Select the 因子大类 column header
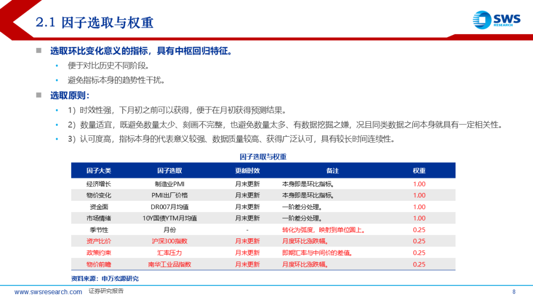This screenshot has height=300, width=533. coord(99,171)
